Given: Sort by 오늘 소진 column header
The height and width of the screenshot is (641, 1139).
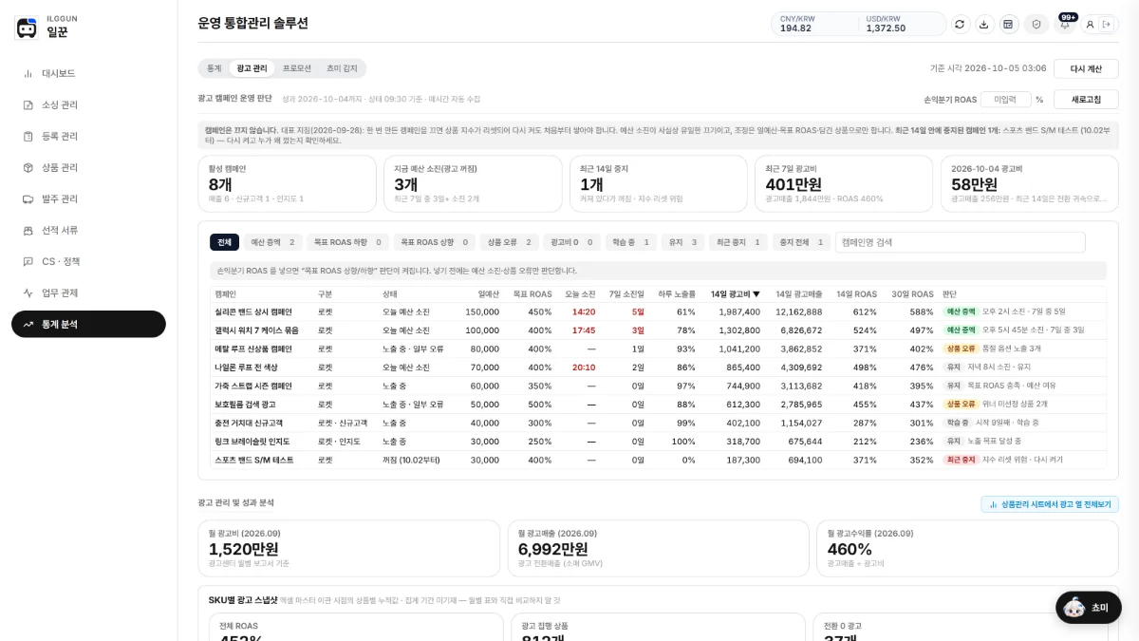Looking at the screenshot, I should click(580, 294).
